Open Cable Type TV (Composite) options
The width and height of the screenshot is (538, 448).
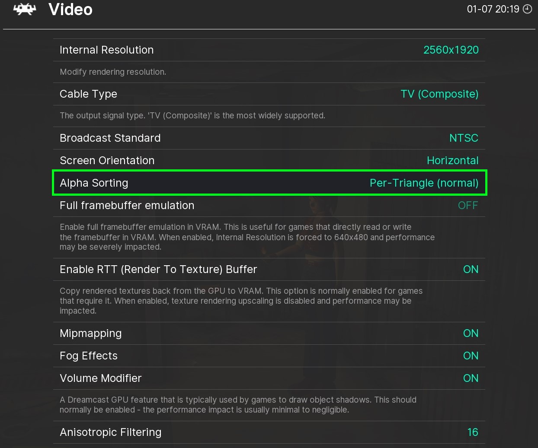439,94
